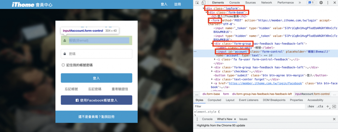
Task: Add a new style rule with the plus icon
Action: 328,106
